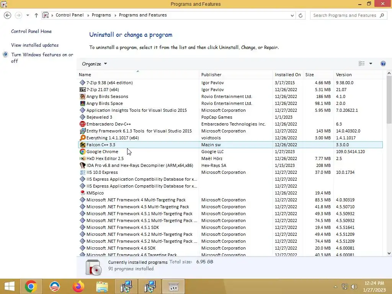Open View installed updates link
Viewport: 392px width, 294px height.
coord(35,45)
